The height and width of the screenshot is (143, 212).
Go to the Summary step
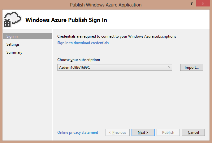pos(14,52)
